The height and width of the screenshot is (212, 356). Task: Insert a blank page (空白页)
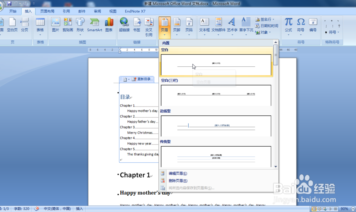click(x=12, y=25)
